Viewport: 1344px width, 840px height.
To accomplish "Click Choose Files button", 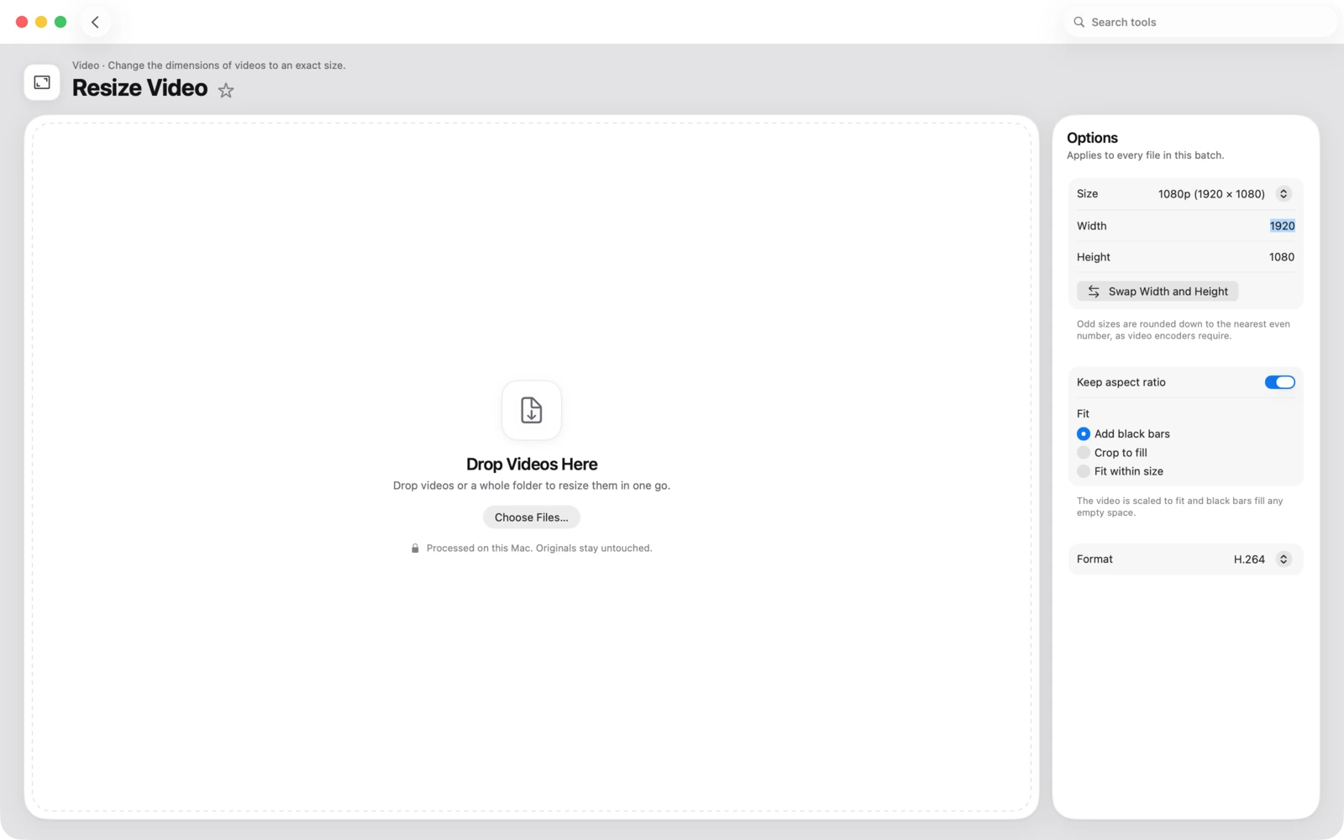I will [532, 517].
